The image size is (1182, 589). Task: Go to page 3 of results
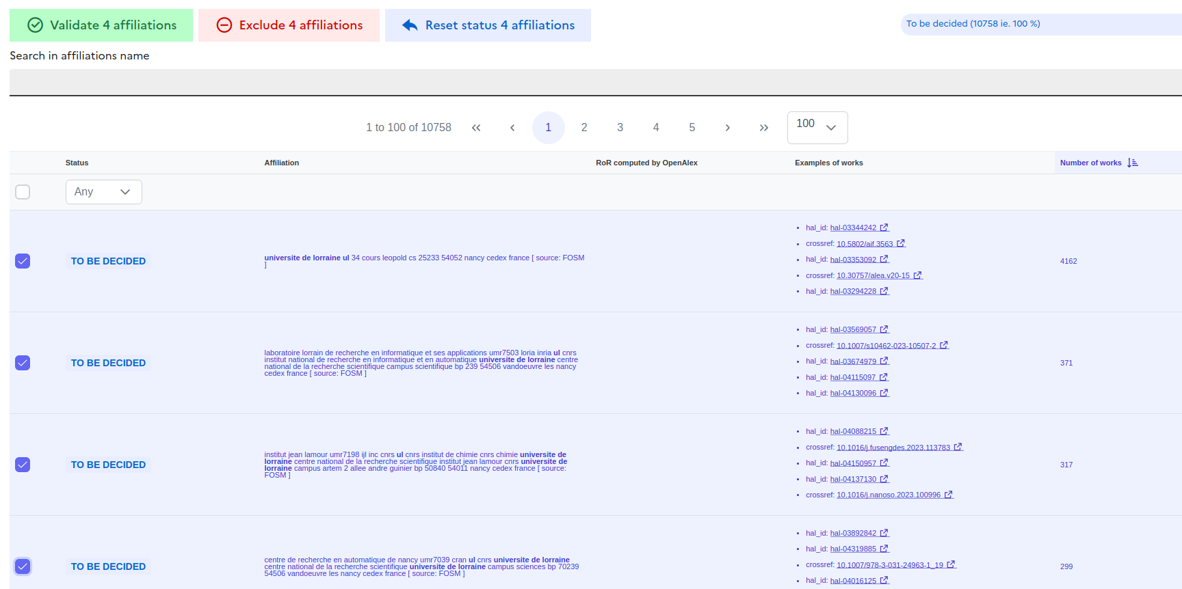[x=620, y=128]
